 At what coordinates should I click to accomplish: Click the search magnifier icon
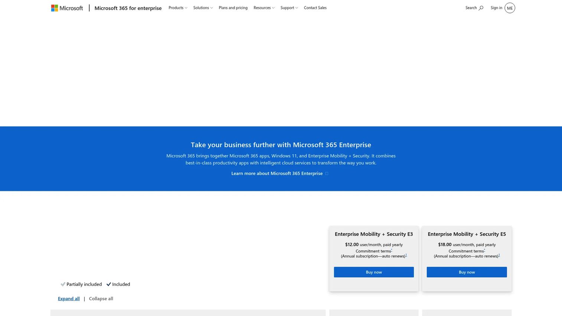tap(481, 8)
